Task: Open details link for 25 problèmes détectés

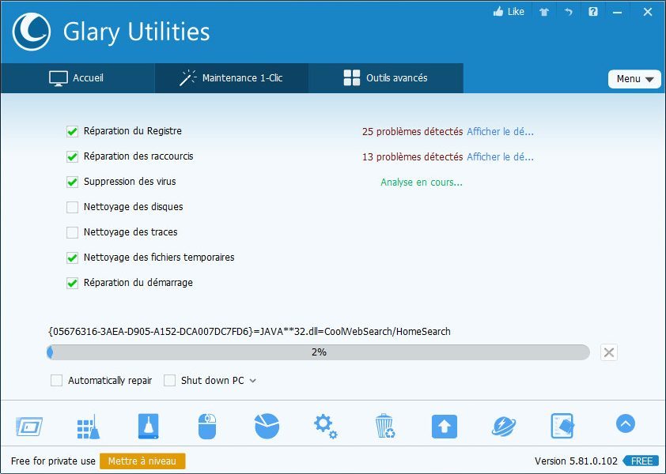Action: tap(500, 132)
